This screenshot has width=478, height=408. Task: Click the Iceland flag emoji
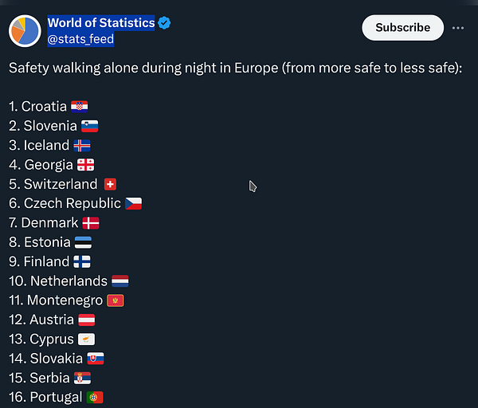coord(82,146)
